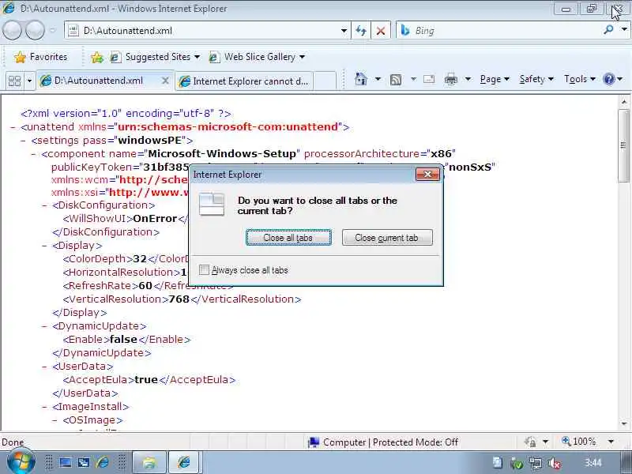The image size is (632, 474).
Task: Click Switch between windows quick launch icon
Action: point(84,463)
